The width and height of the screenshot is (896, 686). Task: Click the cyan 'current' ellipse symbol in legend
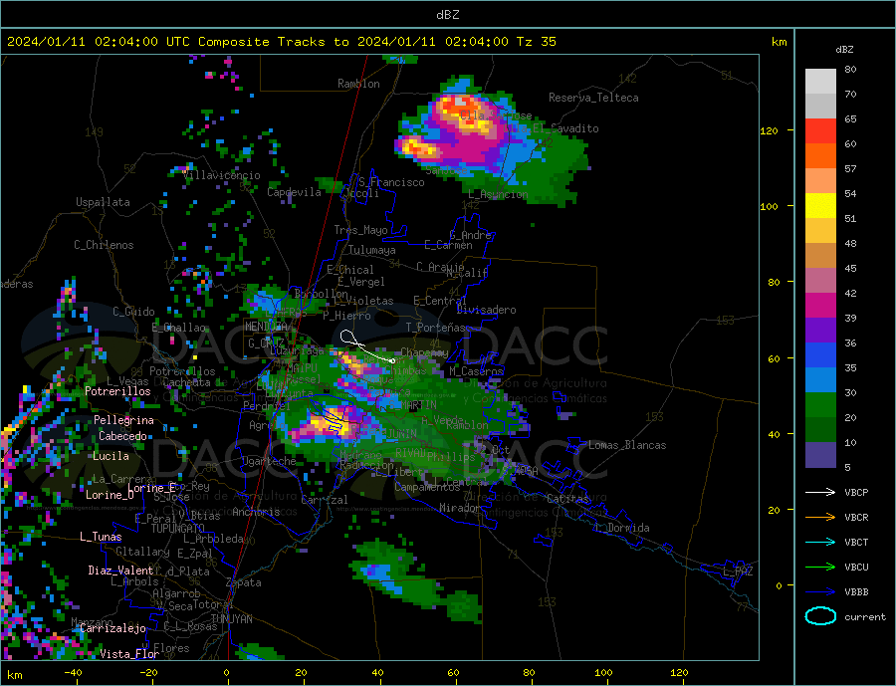click(x=820, y=616)
